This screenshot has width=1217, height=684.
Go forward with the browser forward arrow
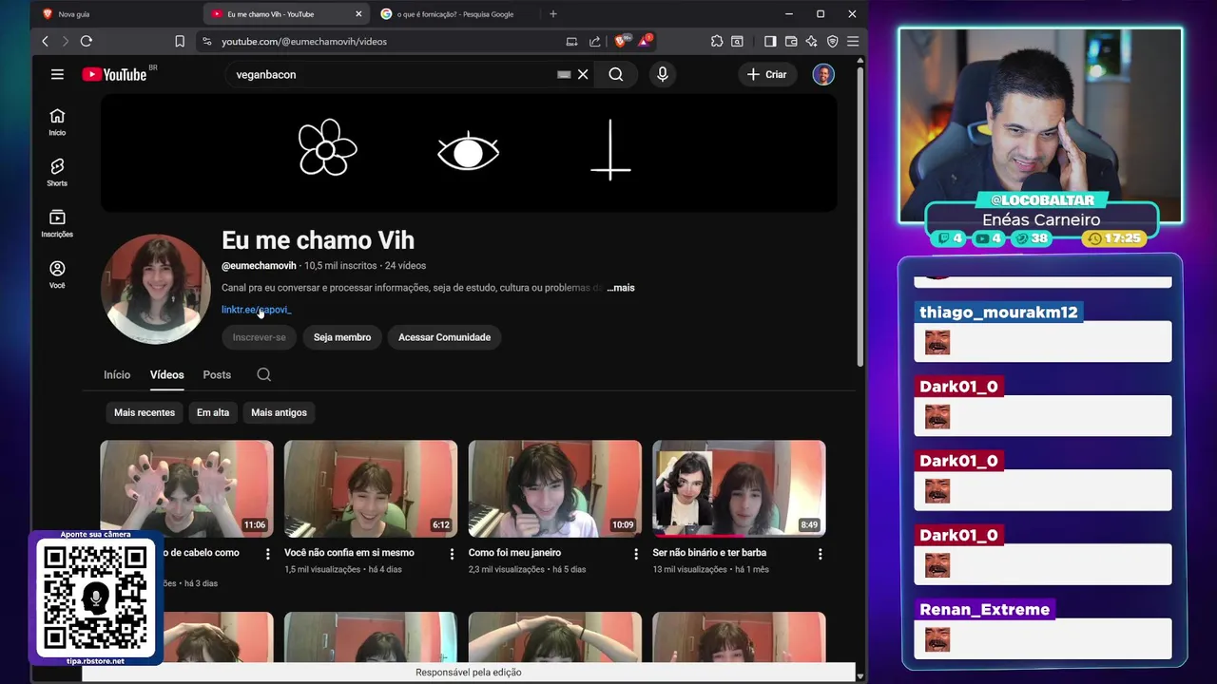[65, 41]
